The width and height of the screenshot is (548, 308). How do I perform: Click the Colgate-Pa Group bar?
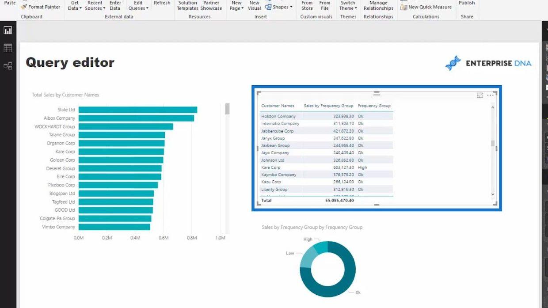coord(115,219)
